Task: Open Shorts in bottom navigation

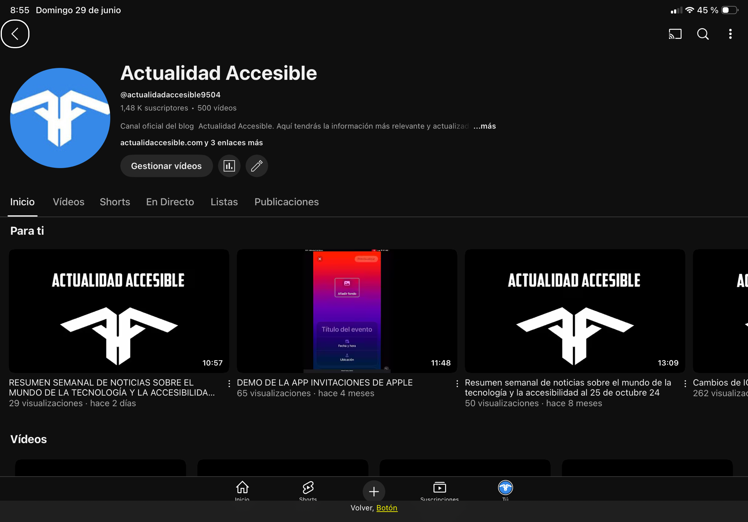Action: [308, 491]
